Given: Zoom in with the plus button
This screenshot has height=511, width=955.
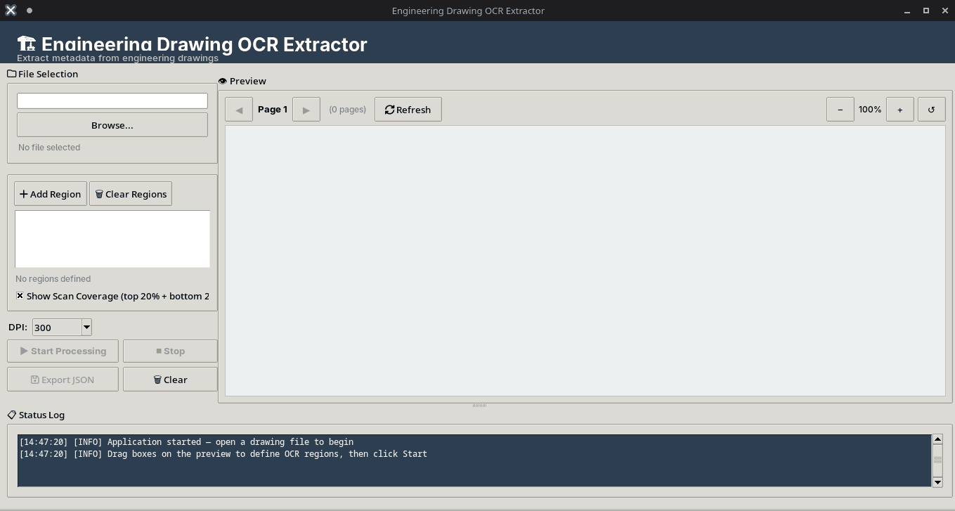Looking at the screenshot, I should click(x=900, y=110).
